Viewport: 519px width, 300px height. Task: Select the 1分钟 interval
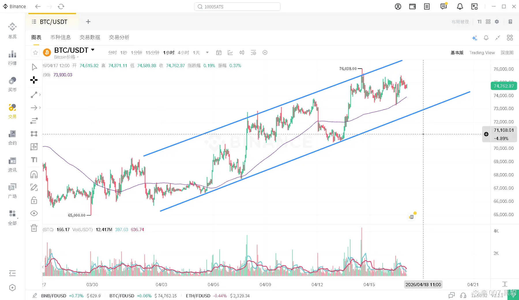[136, 52]
